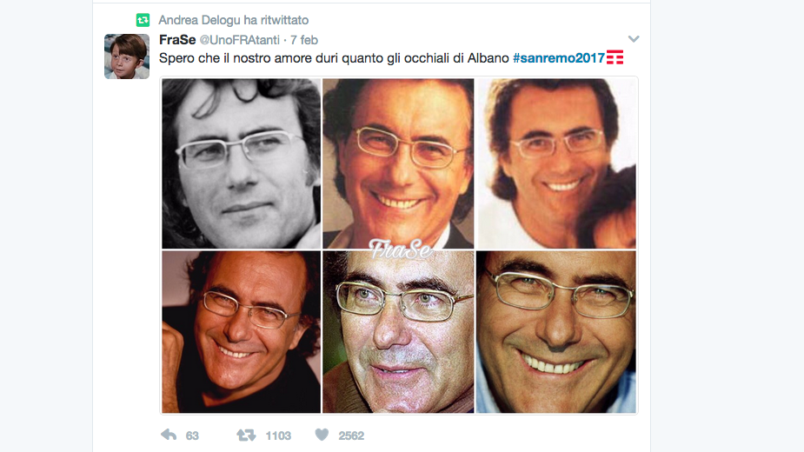Open the bottom-middle close-up photo
The image size is (804, 452).
click(398, 332)
